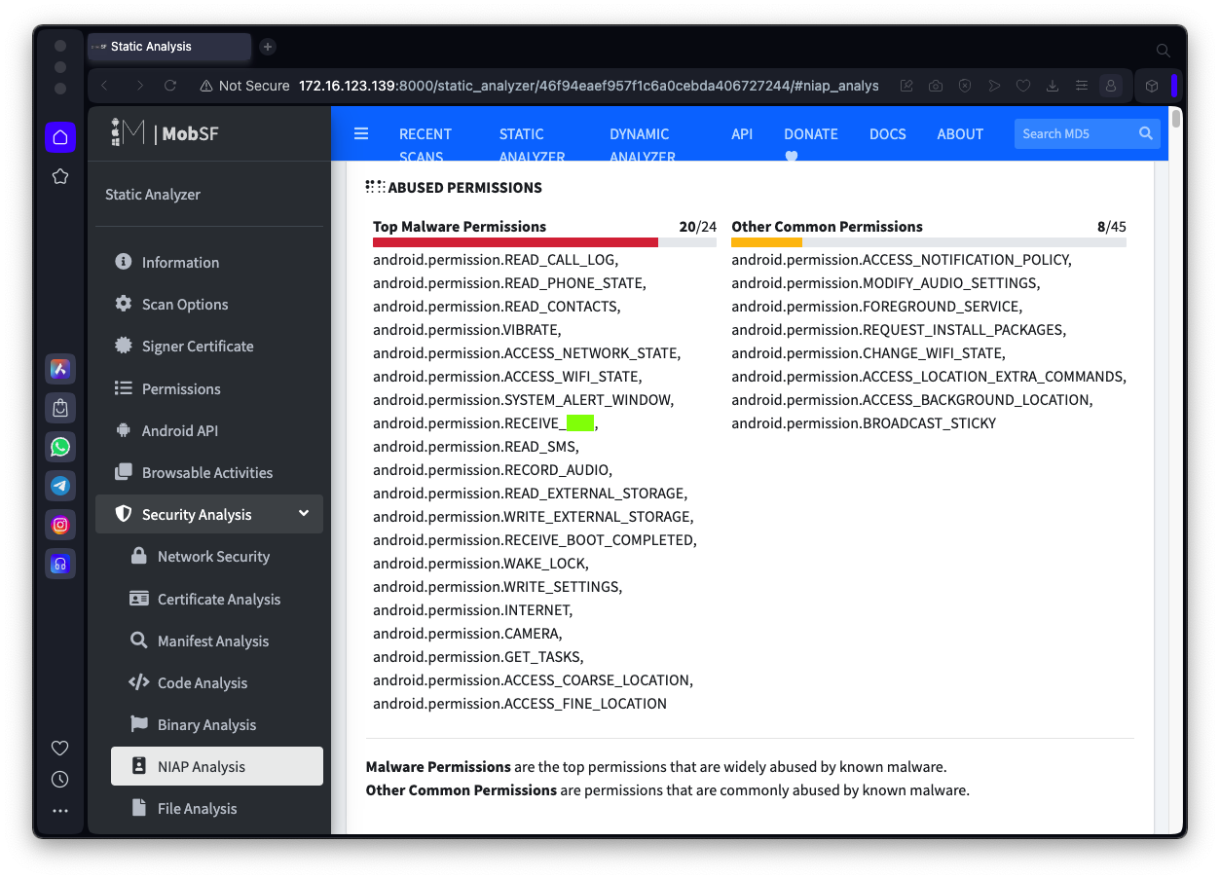The image size is (1220, 879).
Task: Click the address bar URL field
Action: [x=588, y=86]
